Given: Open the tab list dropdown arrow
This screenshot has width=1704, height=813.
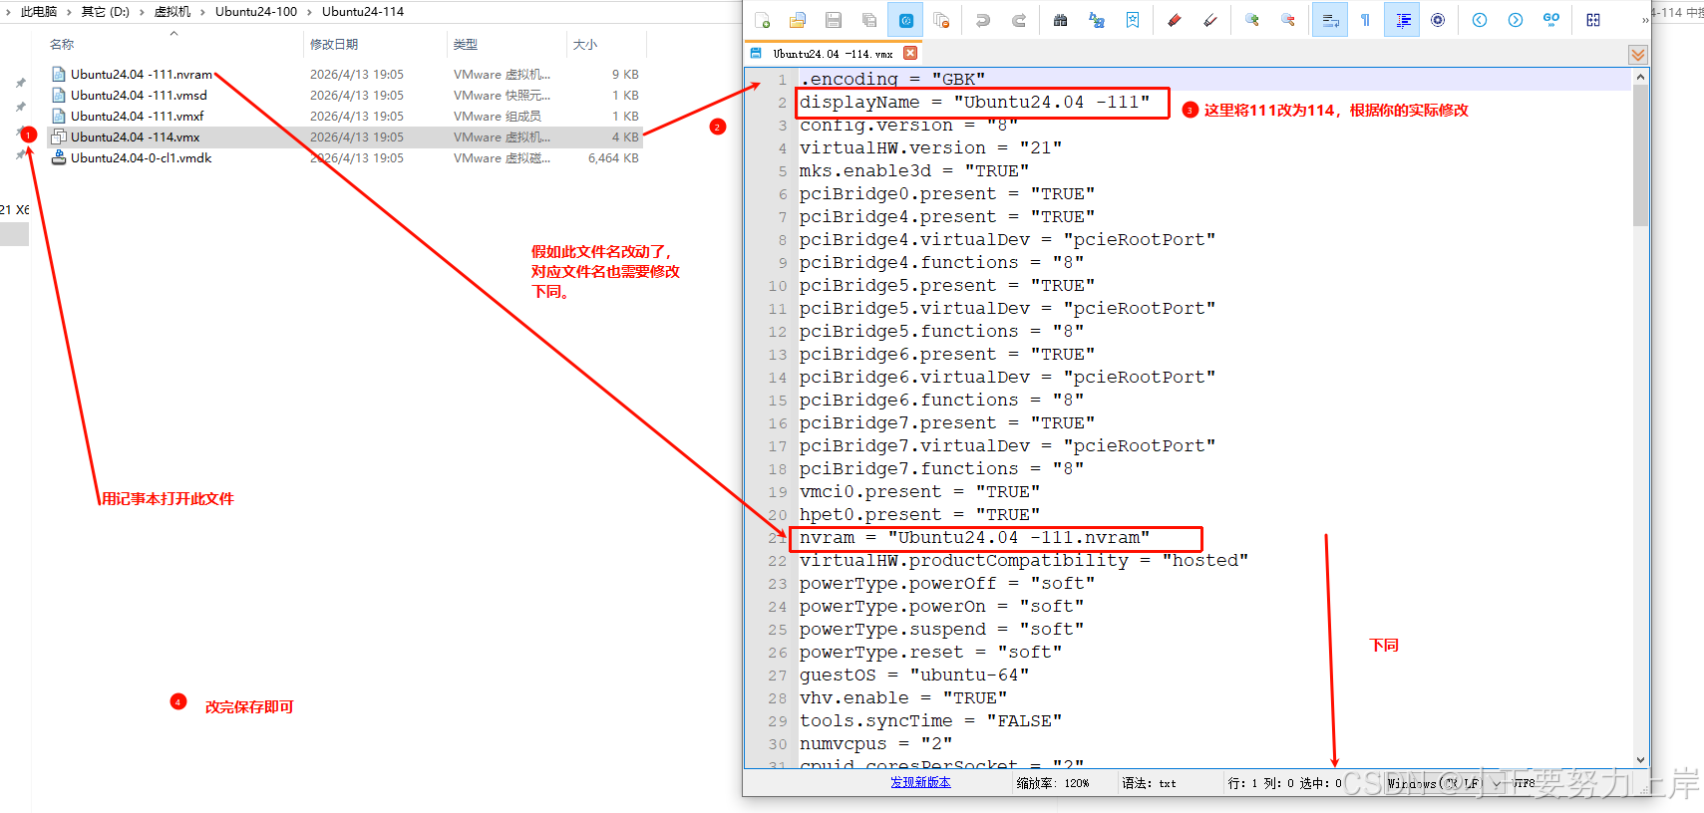Looking at the screenshot, I should click(1638, 55).
